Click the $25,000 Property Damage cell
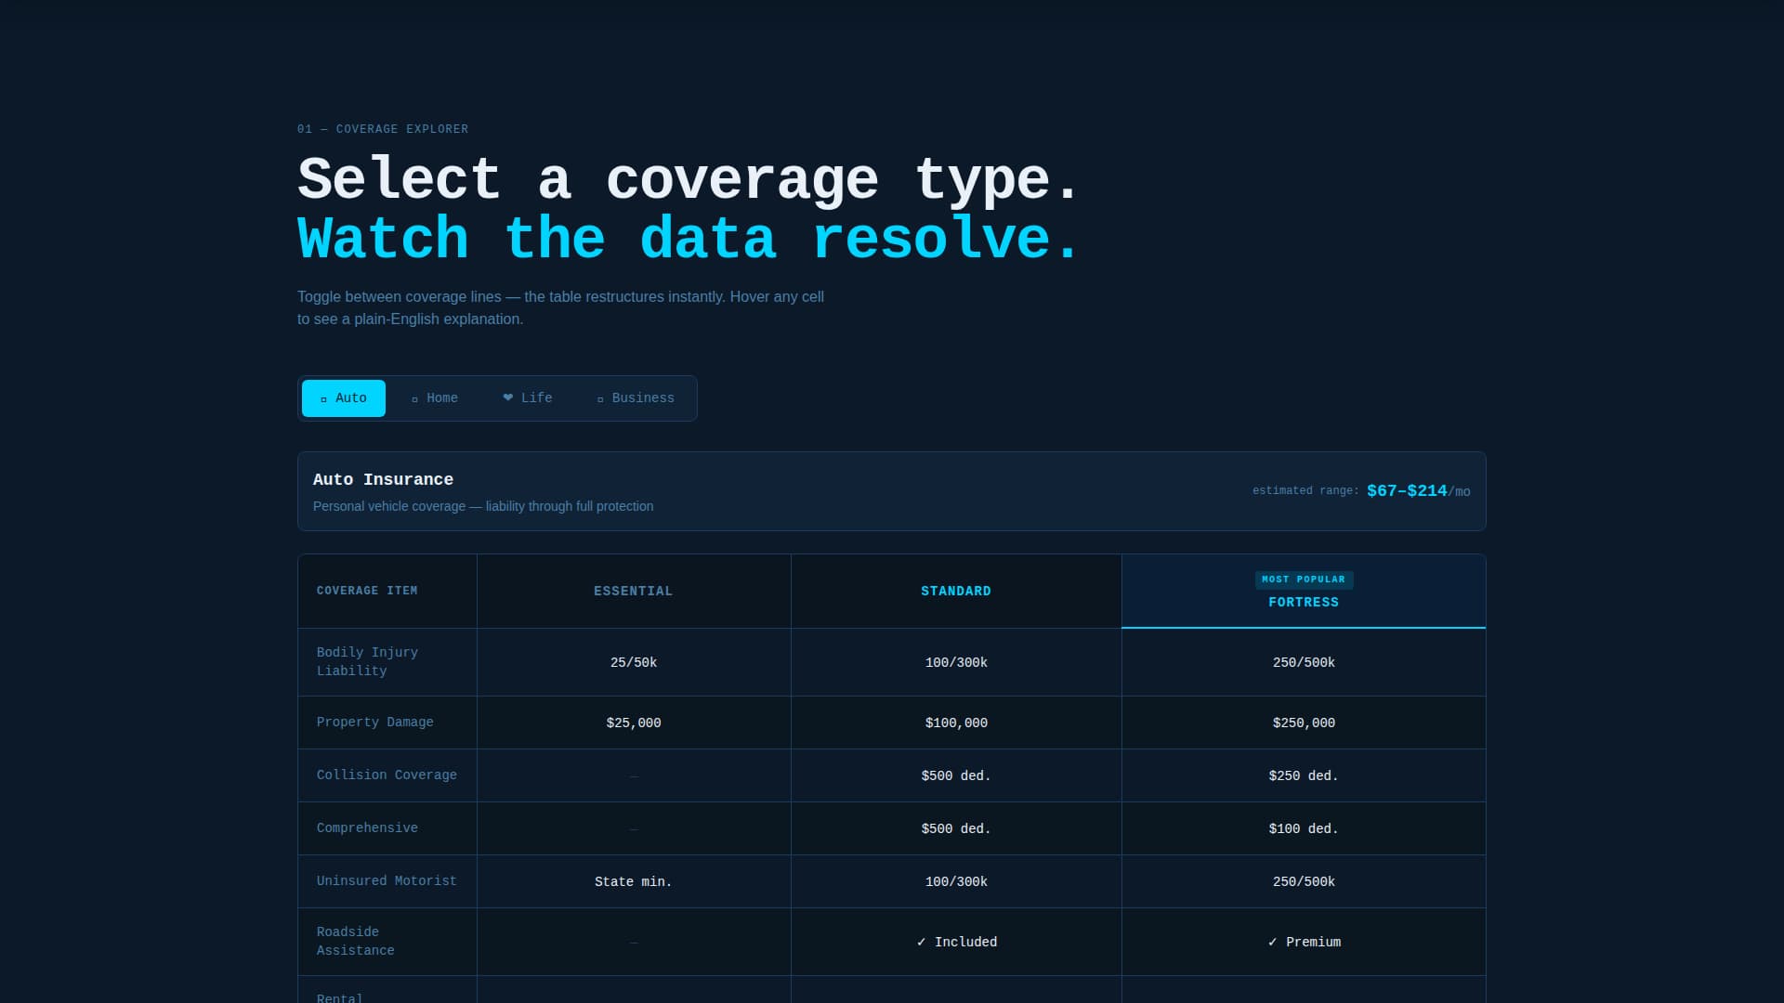Viewport: 1784px width, 1003px height. click(634, 723)
